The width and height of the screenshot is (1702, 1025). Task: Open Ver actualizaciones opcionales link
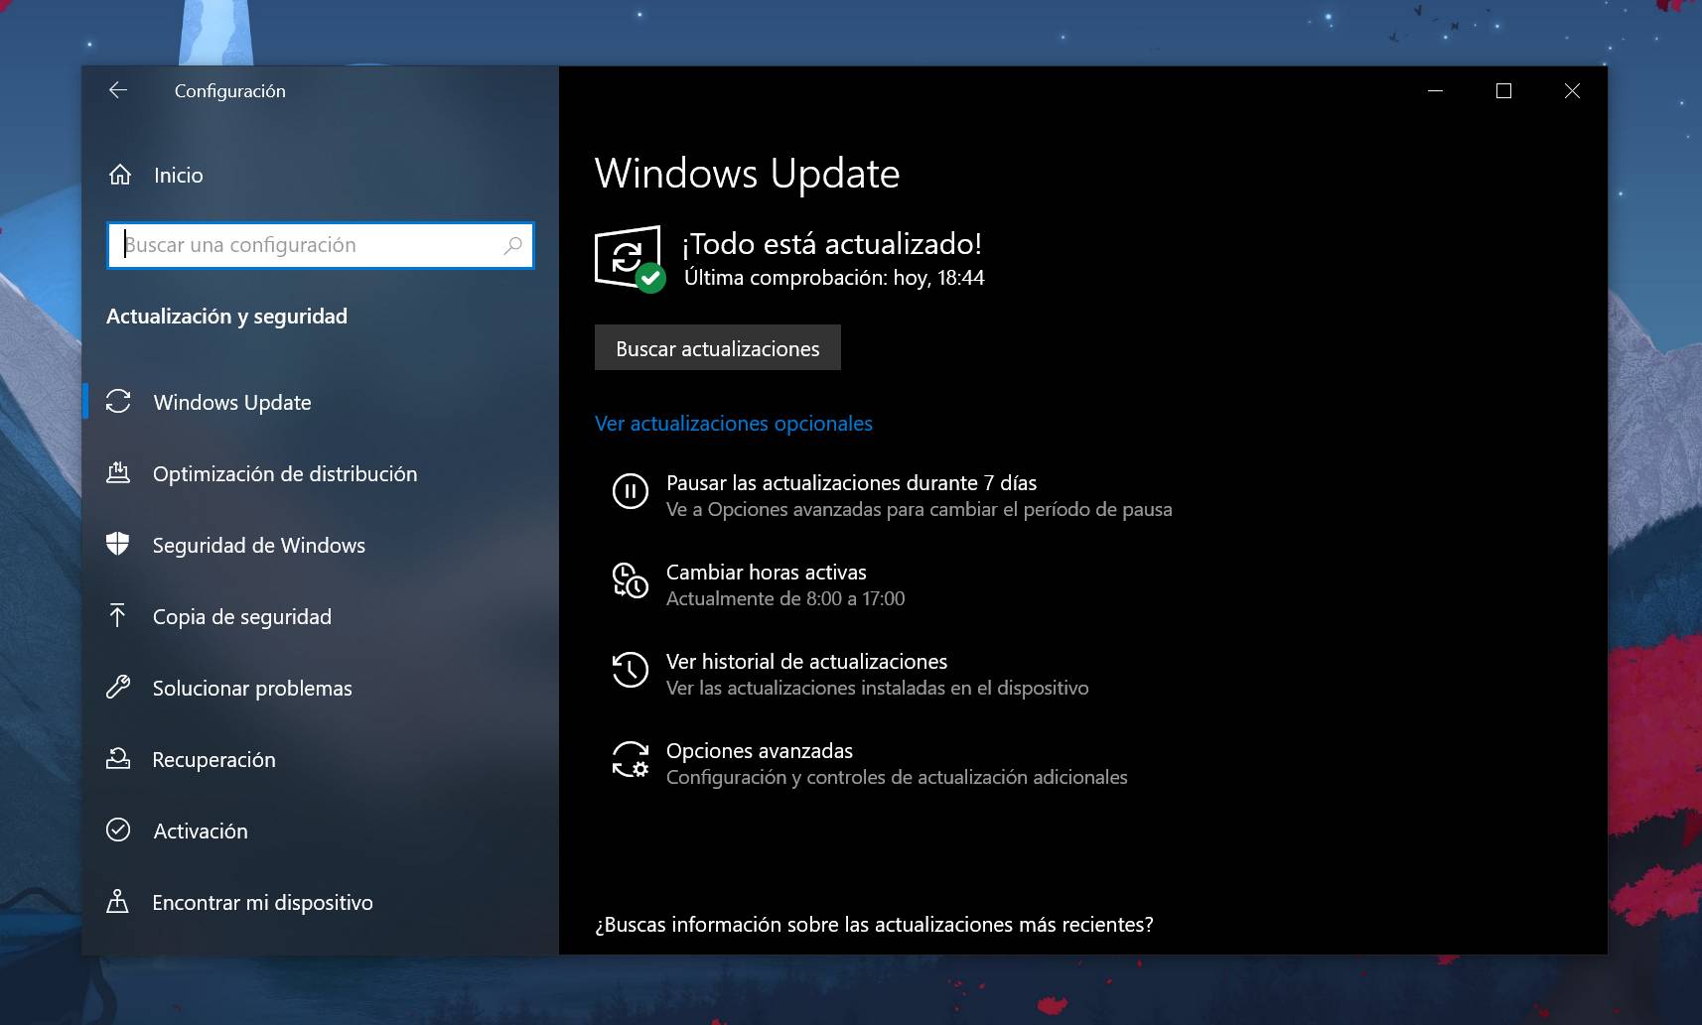(x=734, y=424)
